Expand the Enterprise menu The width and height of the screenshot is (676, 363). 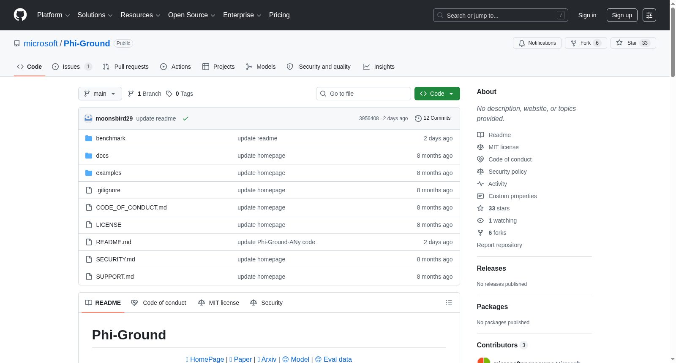242,15
